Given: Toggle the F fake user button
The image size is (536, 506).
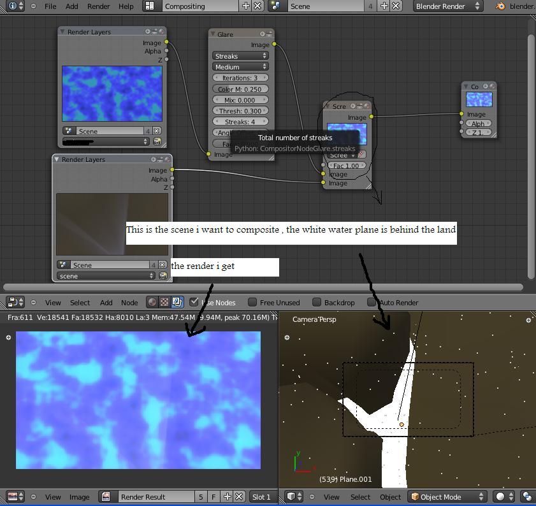Looking at the screenshot, I should tap(214, 496).
